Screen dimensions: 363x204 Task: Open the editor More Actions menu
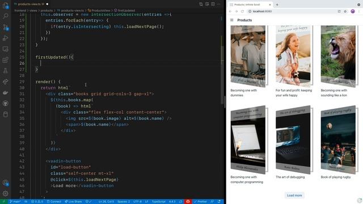pos(219,4)
